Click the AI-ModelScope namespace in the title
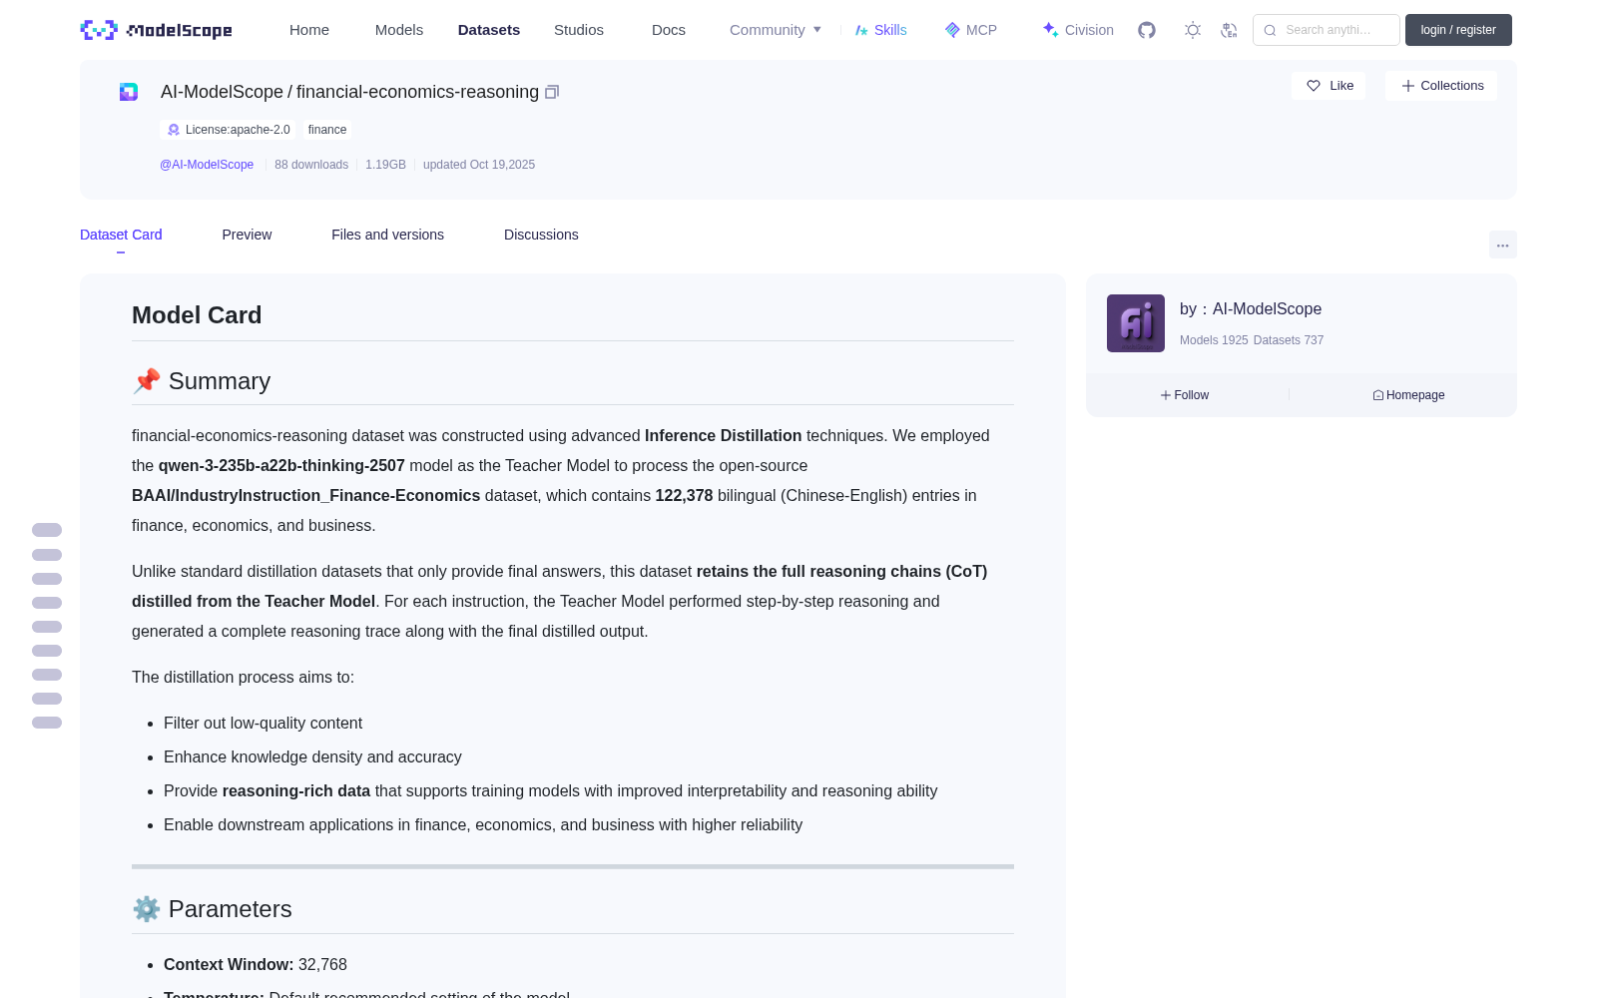1597x998 pixels. [222, 92]
